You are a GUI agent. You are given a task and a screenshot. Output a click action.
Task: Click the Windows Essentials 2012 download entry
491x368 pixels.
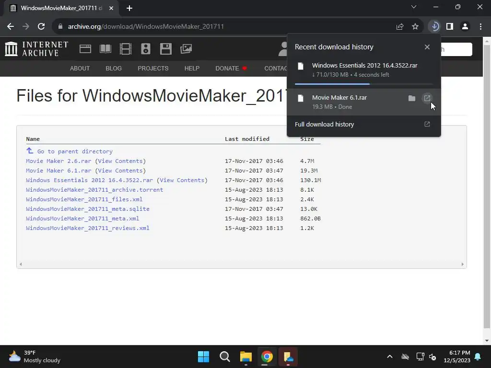364,70
